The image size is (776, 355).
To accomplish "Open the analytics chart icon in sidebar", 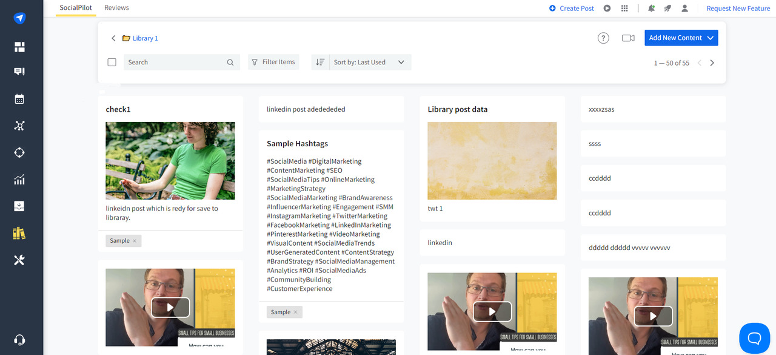I will pyautogui.click(x=19, y=180).
